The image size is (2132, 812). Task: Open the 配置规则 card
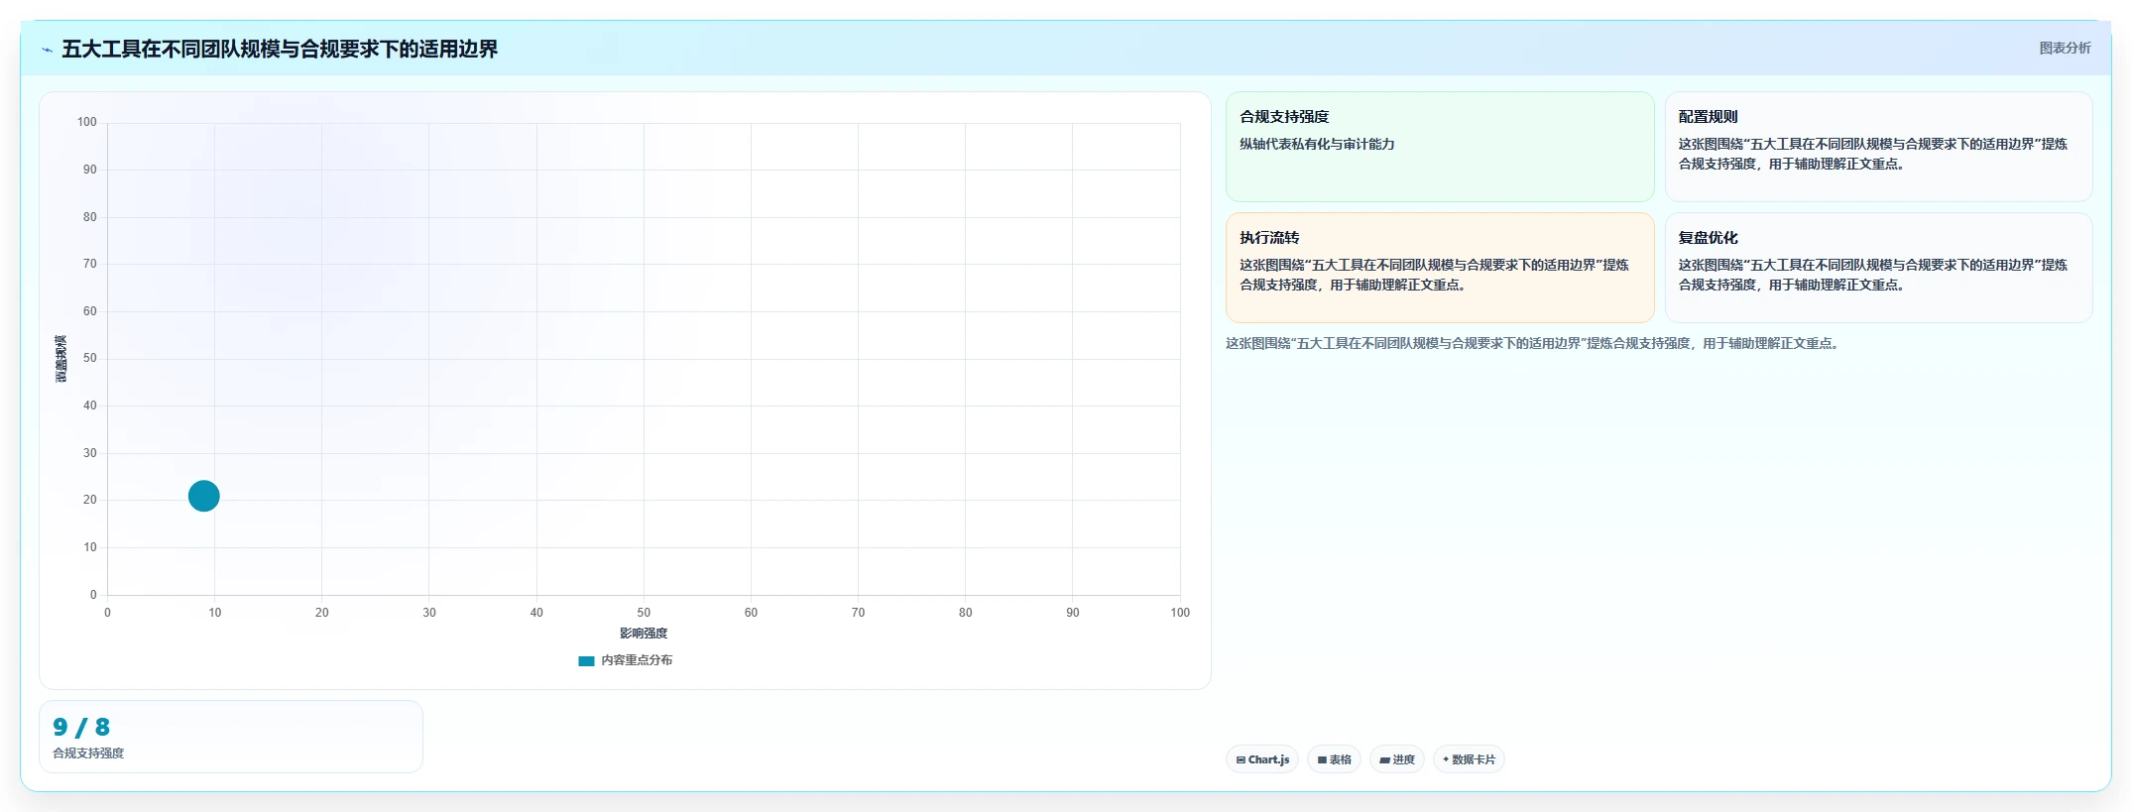pos(1878,147)
